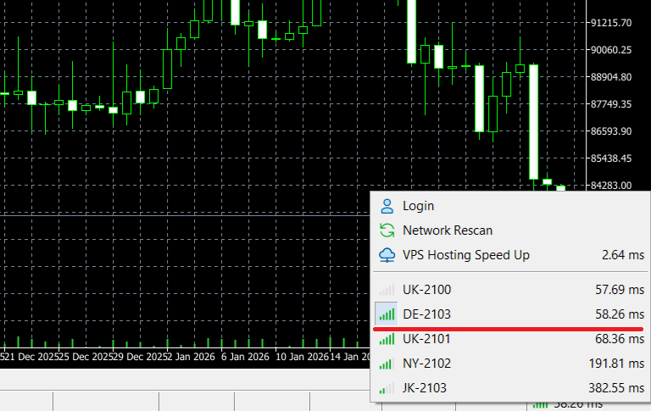Click the status bar connection signal indicator
Screen dimensions: 651x411
541,405
